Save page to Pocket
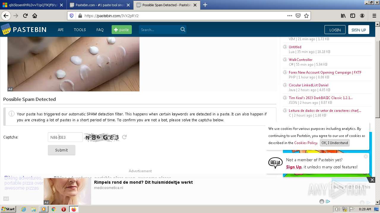 (298, 16)
